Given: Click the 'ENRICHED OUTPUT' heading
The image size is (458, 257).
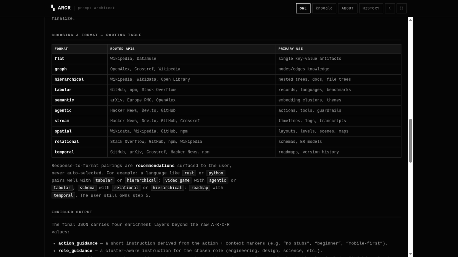Looking at the screenshot, I should point(72,212).
